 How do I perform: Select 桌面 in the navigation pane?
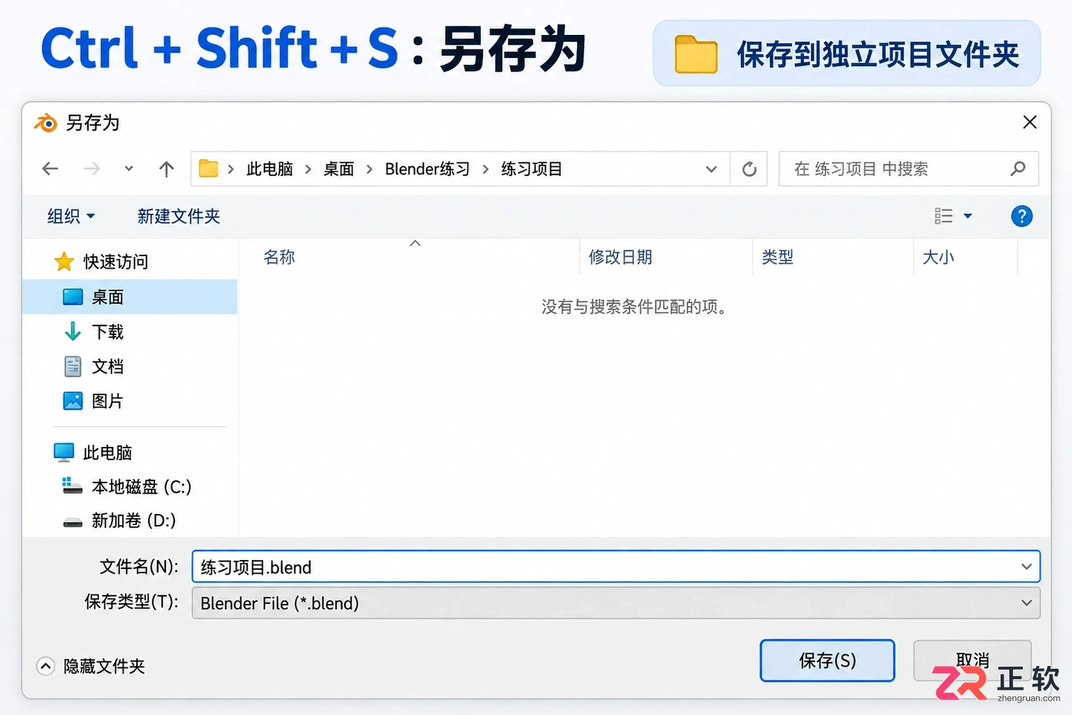click(x=130, y=296)
